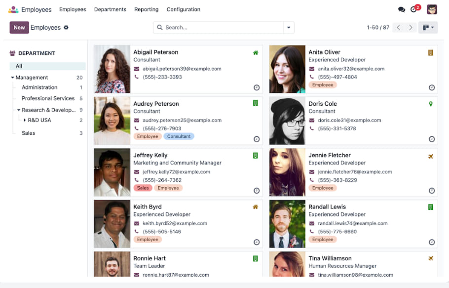Open the kanban view switcher dropdown
The width and height of the screenshot is (449, 288).
click(428, 28)
